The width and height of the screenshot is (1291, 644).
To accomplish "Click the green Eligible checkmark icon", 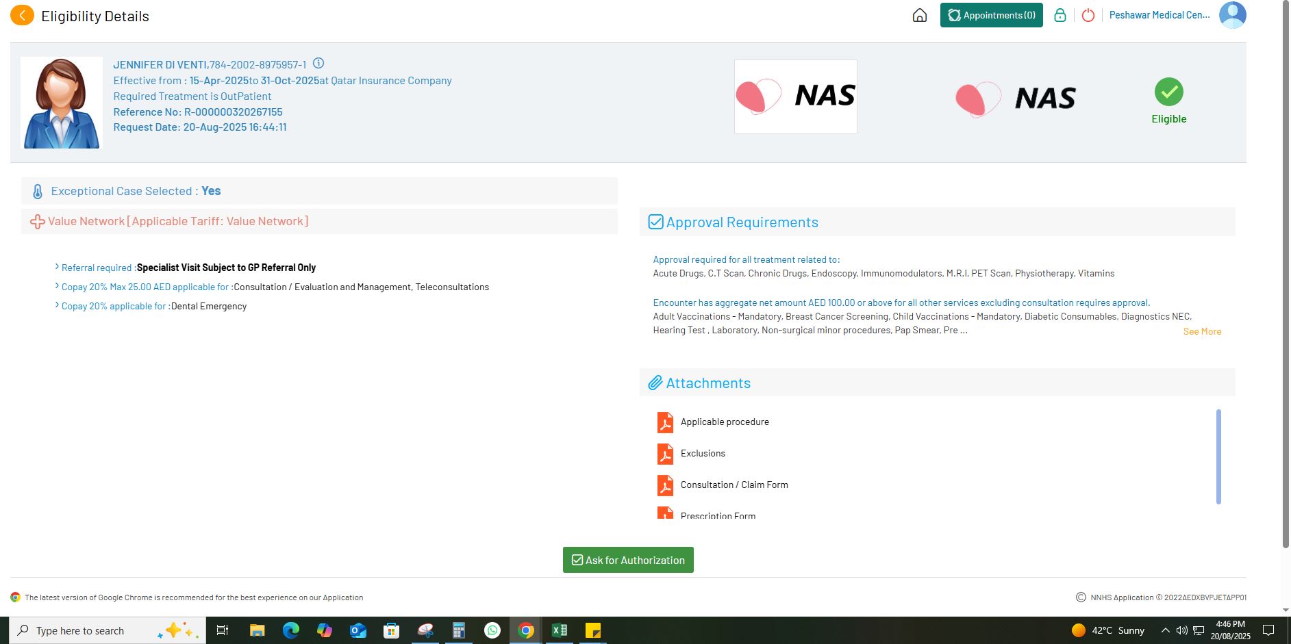I will 1168,92.
